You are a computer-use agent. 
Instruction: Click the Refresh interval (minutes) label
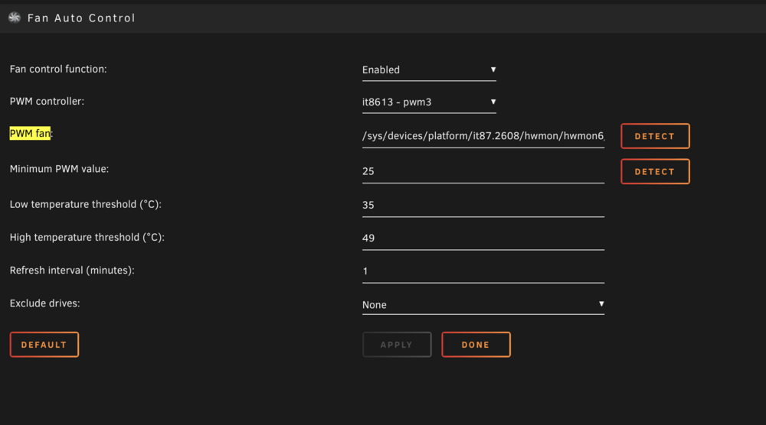pos(72,271)
